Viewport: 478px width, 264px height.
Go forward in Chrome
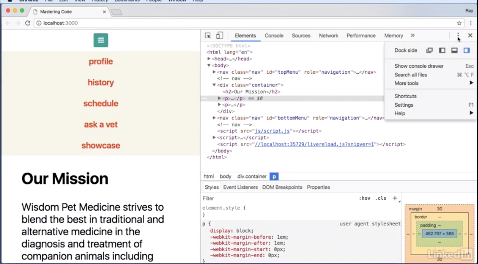17,23
